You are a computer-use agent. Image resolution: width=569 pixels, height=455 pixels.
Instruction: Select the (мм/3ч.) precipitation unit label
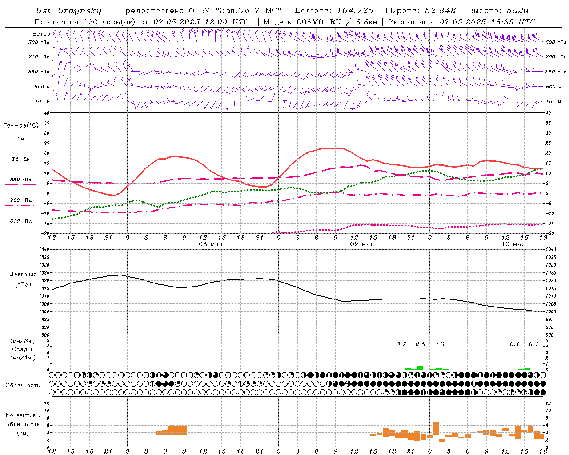pyautogui.click(x=23, y=341)
